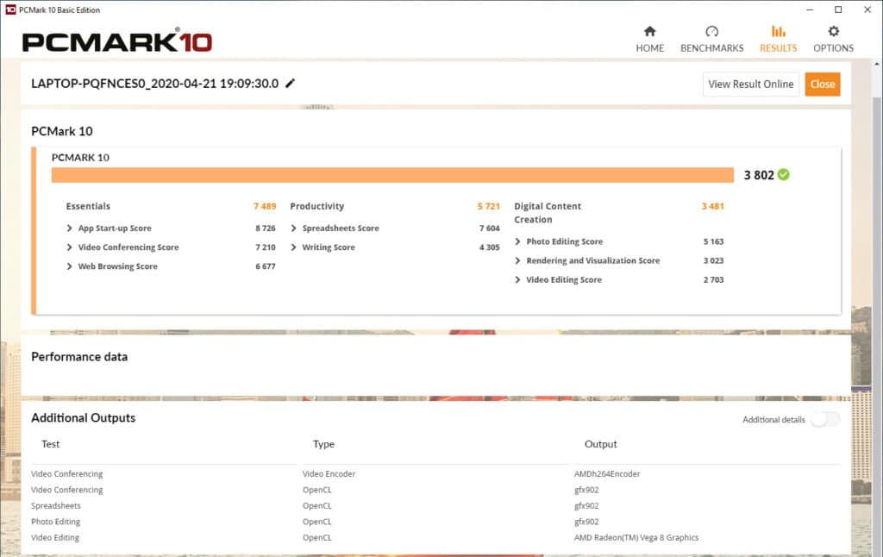Click the orange Close button
This screenshot has width=883, height=557.
tap(822, 84)
